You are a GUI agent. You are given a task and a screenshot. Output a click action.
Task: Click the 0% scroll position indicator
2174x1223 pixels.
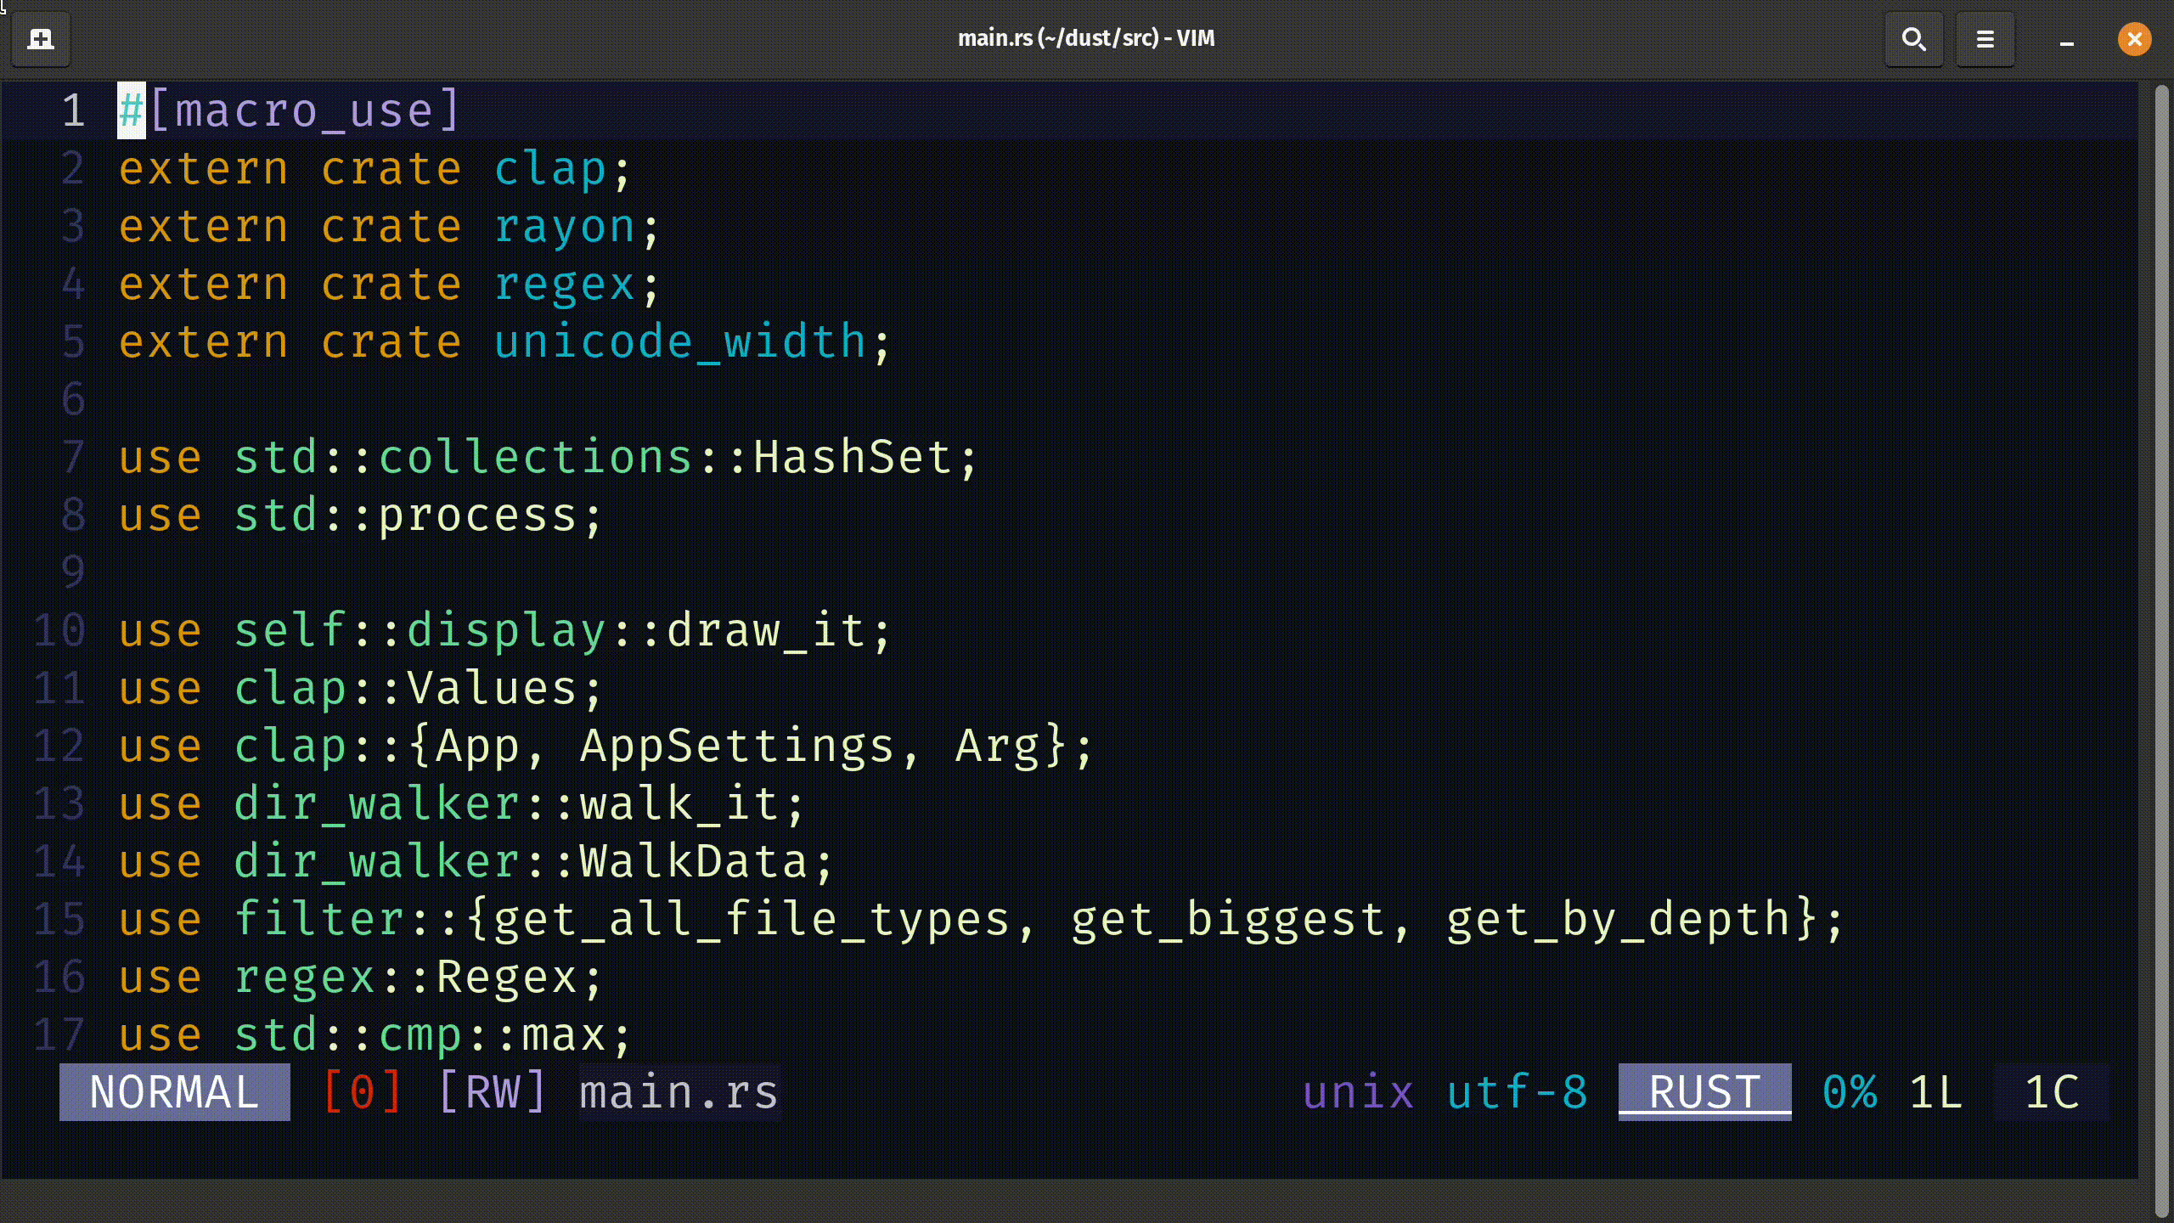point(1850,1091)
